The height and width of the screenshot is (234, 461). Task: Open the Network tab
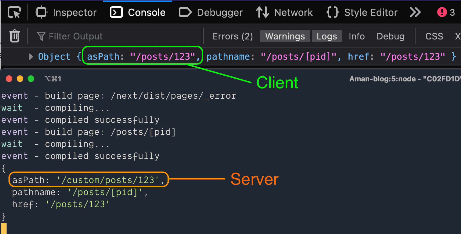[x=284, y=12]
